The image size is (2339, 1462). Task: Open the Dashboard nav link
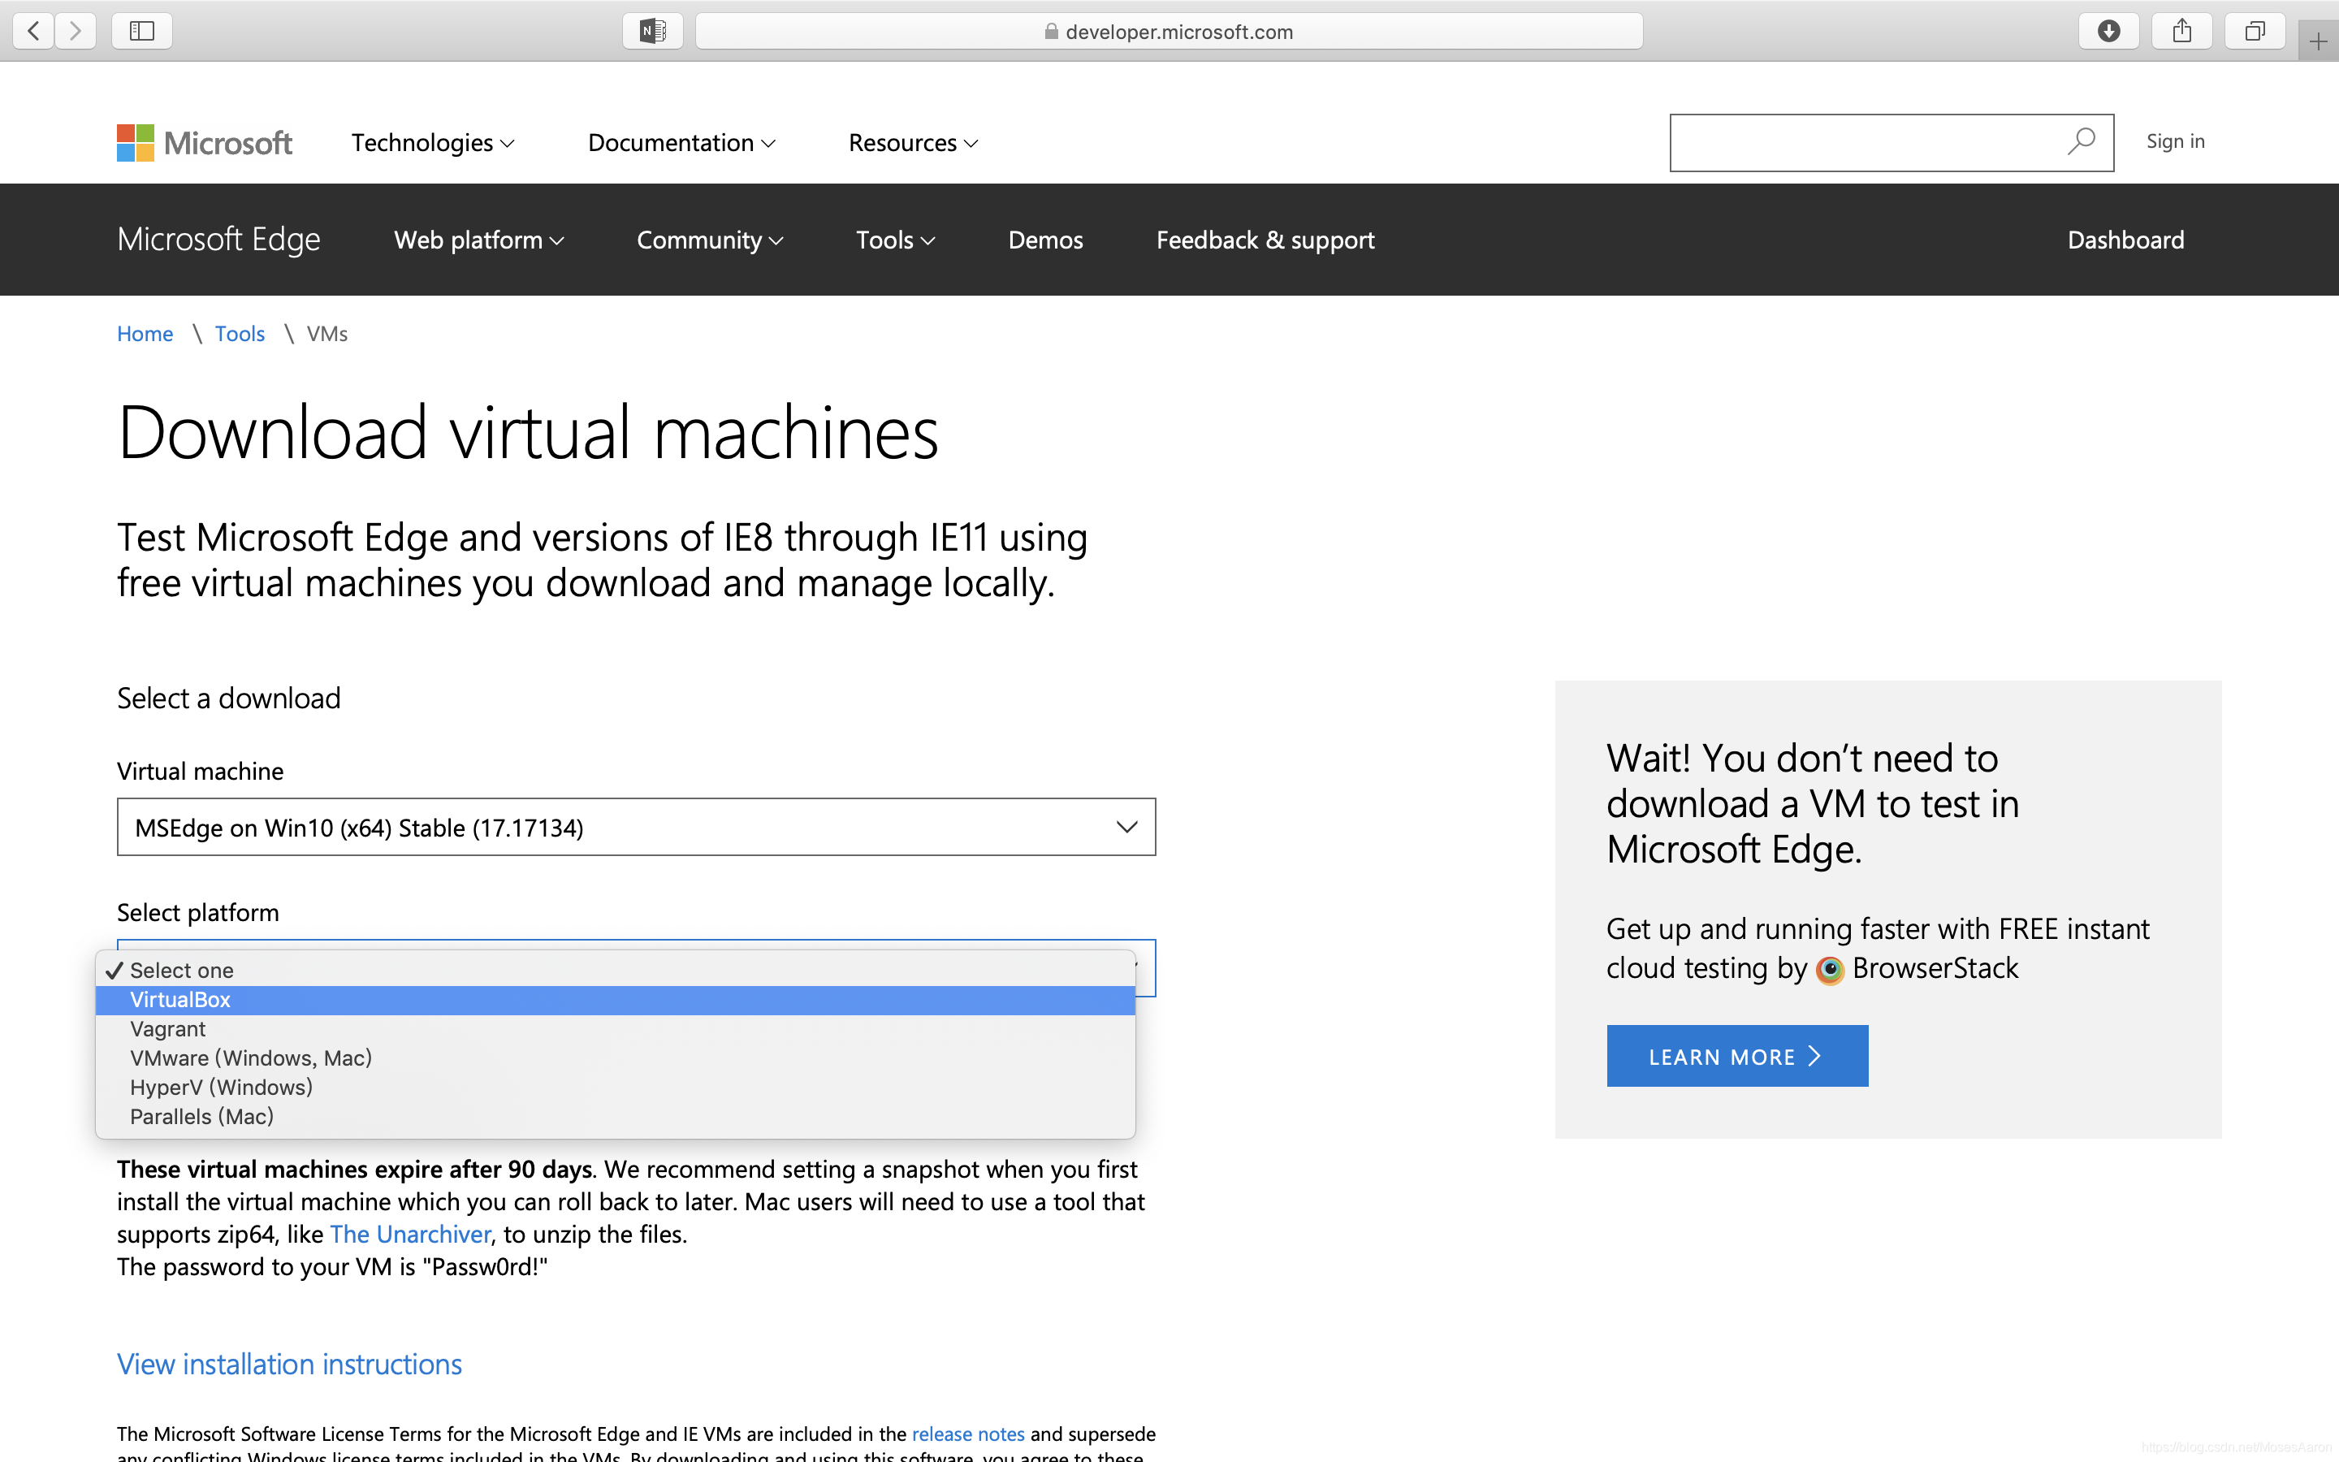pos(2125,240)
